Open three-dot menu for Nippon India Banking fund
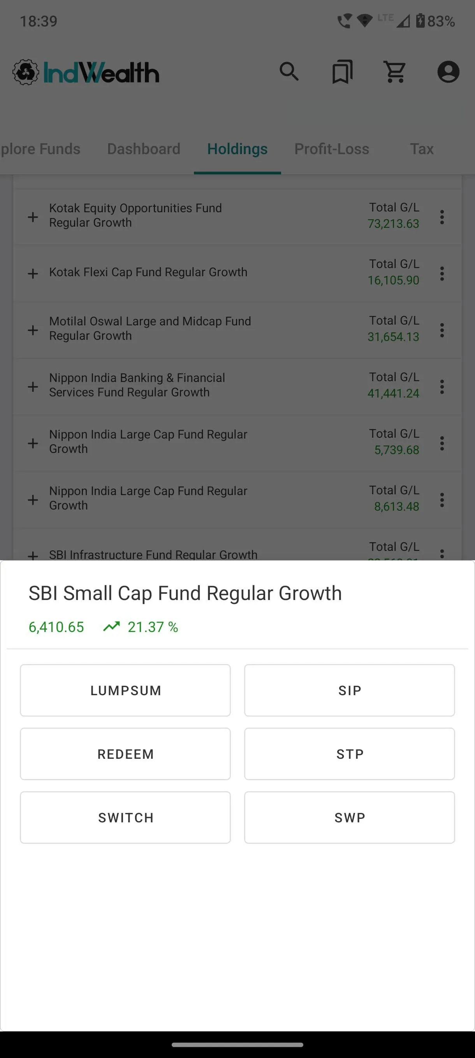The height and width of the screenshot is (1058, 475). pos(442,387)
